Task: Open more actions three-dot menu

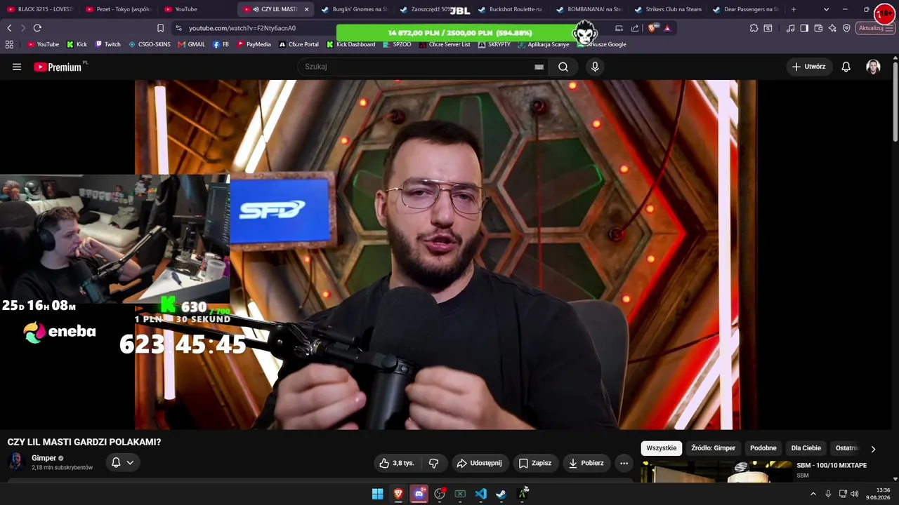Action: (x=624, y=463)
